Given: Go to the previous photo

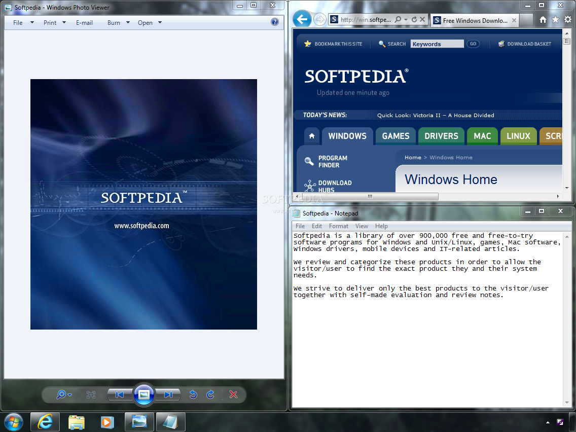Looking at the screenshot, I should coord(120,394).
